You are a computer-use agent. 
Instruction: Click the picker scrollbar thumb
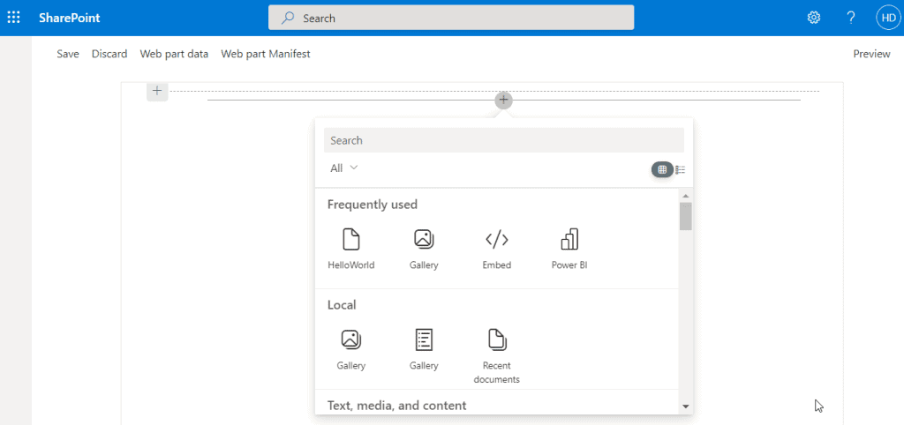[685, 217]
